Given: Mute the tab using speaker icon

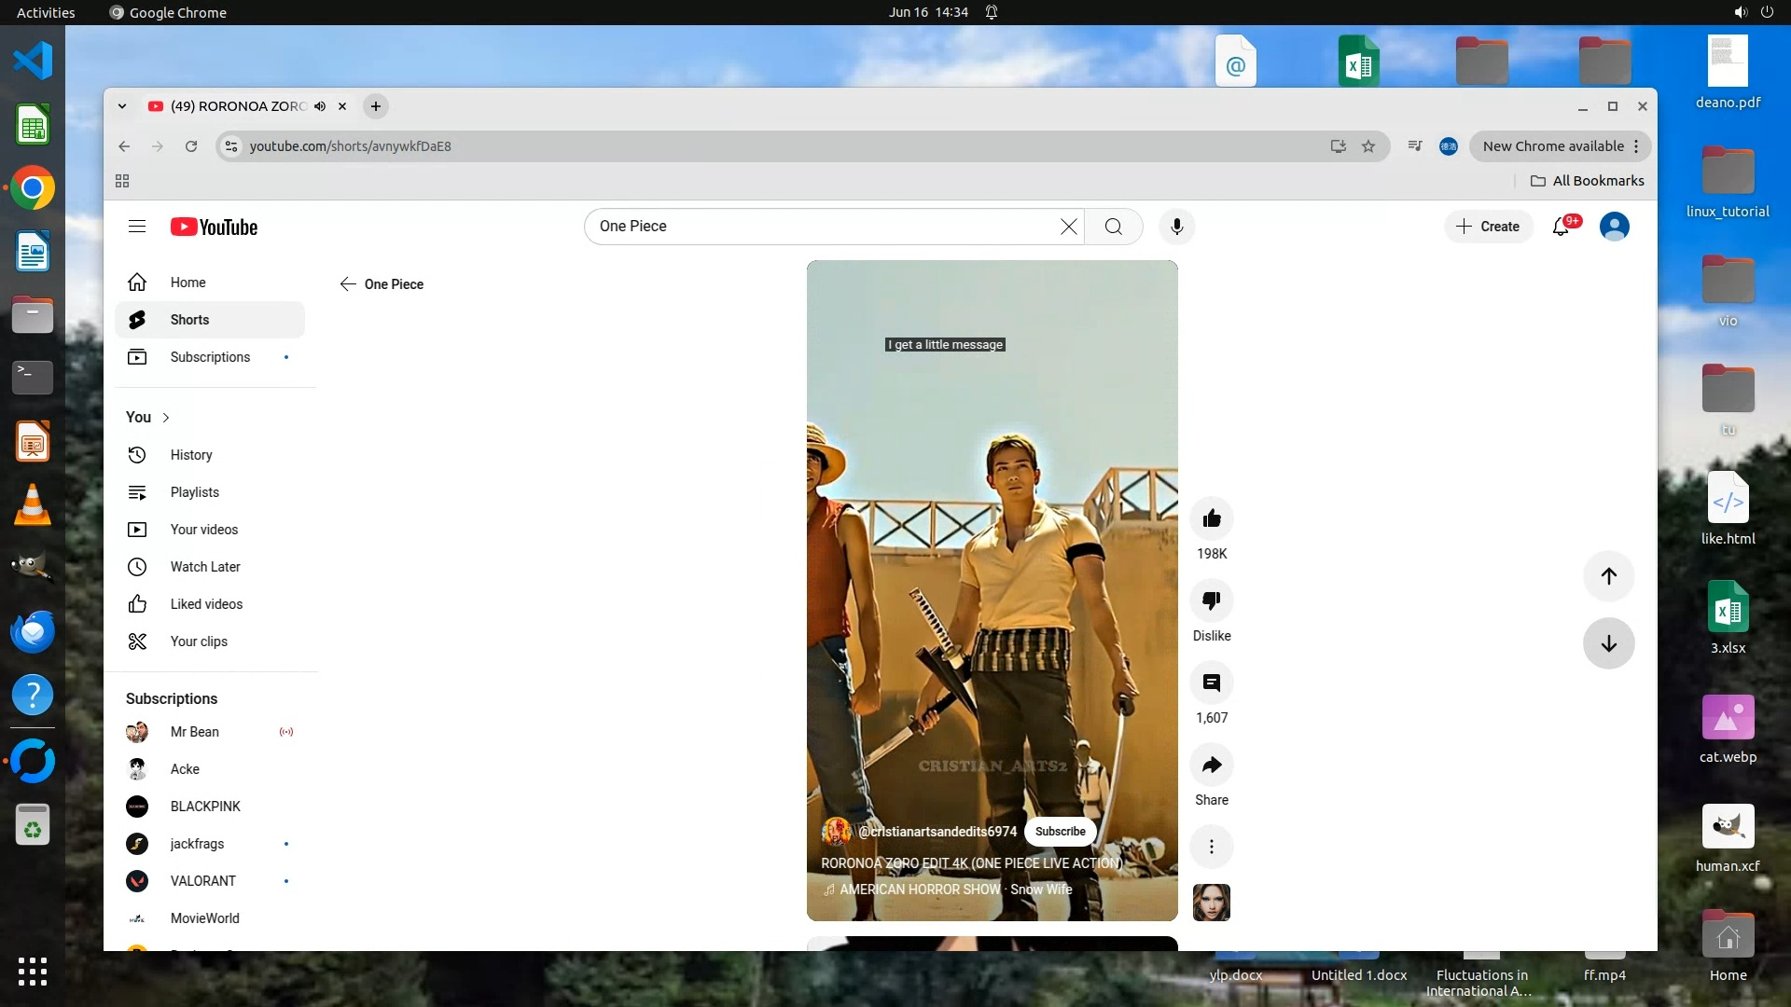Looking at the screenshot, I should click(320, 106).
